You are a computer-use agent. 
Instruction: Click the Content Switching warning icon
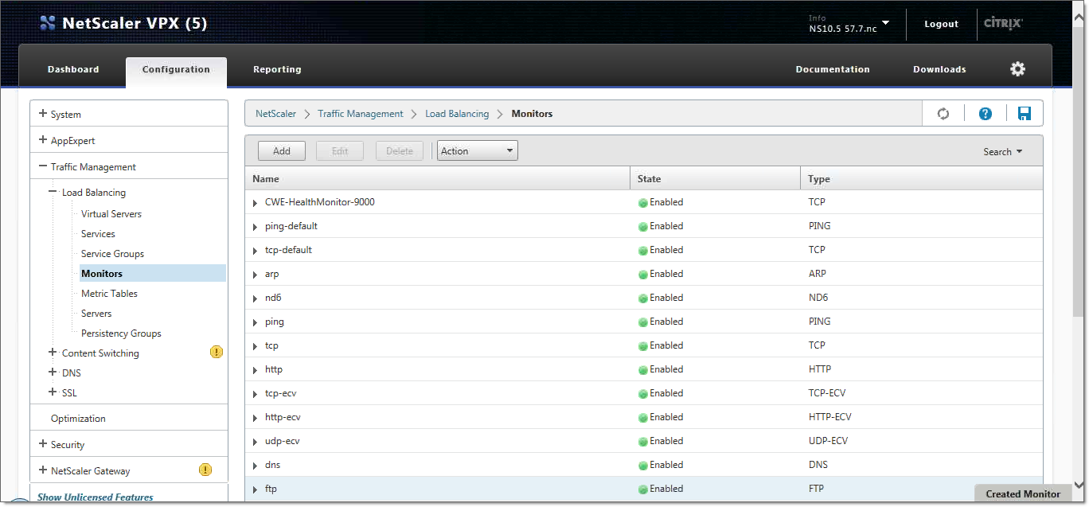click(217, 352)
